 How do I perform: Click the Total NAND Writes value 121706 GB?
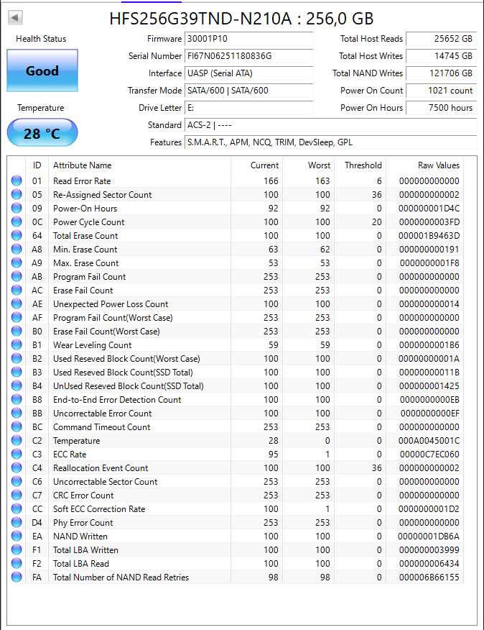[x=442, y=73]
